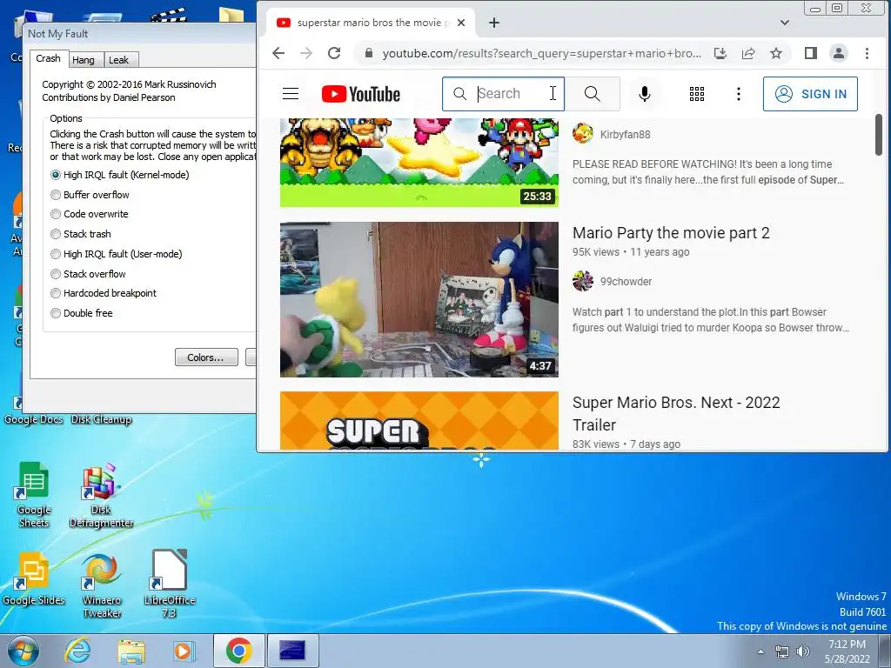The image size is (891, 668).
Task: Open Chrome three-dot menu
Action: (867, 53)
